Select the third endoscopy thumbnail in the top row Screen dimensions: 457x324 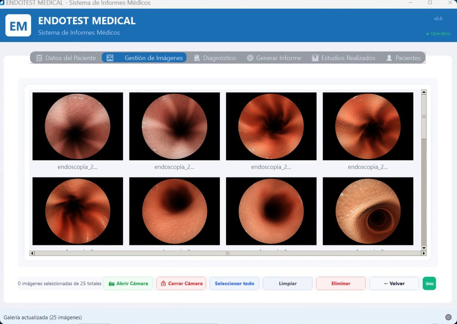(x=271, y=126)
